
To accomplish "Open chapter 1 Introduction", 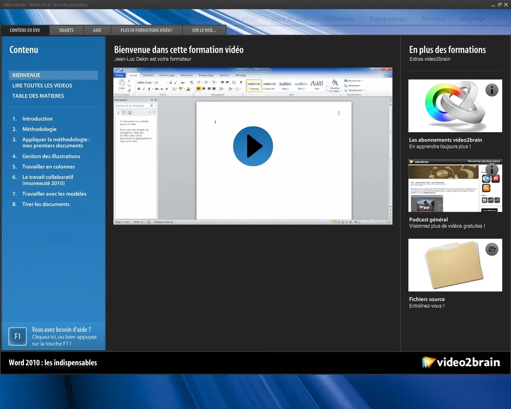I will [x=37, y=119].
